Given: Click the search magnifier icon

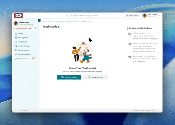Looking at the screenshot, I should (x=67, y=16).
